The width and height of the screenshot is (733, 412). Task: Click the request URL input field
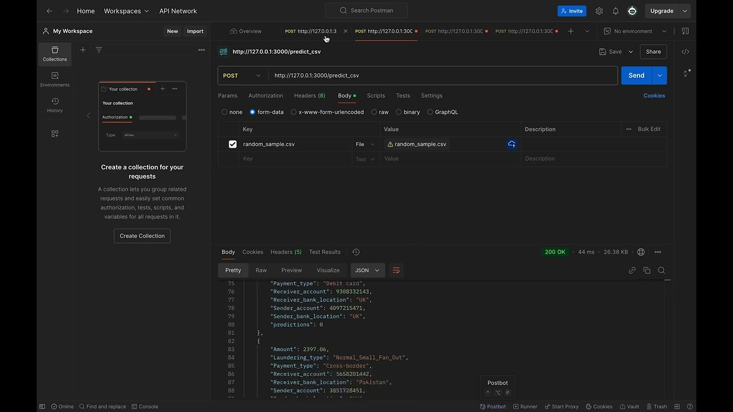(x=442, y=76)
